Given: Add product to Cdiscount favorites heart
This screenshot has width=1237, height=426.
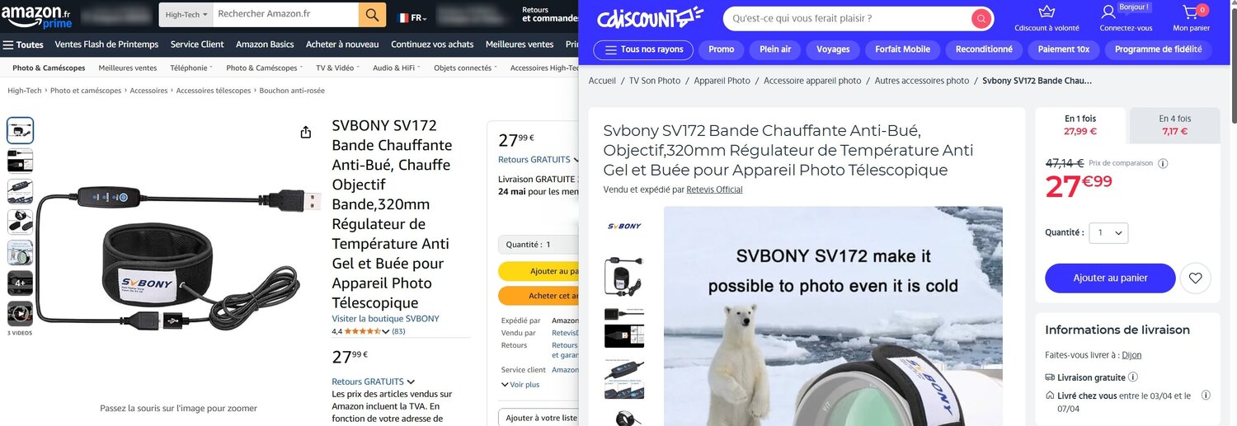Looking at the screenshot, I should coord(1196,279).
